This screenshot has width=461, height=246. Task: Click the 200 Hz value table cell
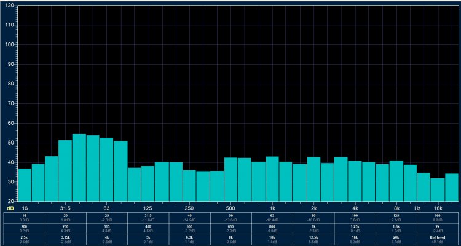23,229
